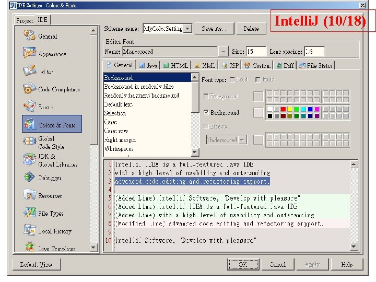The height and width of the screenshot is (282, 376).
Task: Switch to the HTML tab
Action: tap(176, 65)
